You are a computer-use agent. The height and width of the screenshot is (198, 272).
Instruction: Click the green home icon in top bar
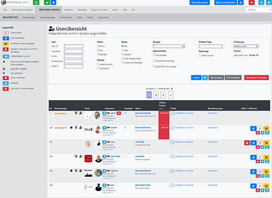tap(47, 3)
